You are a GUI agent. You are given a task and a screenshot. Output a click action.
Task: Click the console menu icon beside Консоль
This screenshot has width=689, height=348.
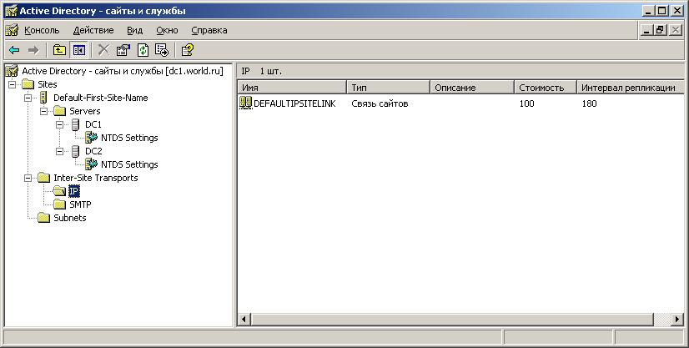tap(12, 30)
